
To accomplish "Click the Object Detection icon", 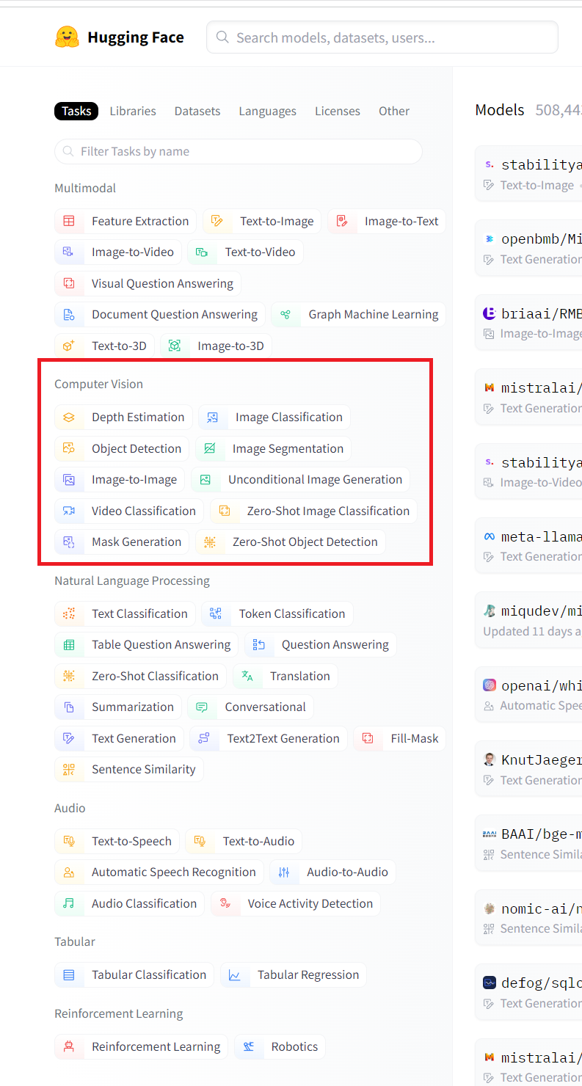I will 69,448.
